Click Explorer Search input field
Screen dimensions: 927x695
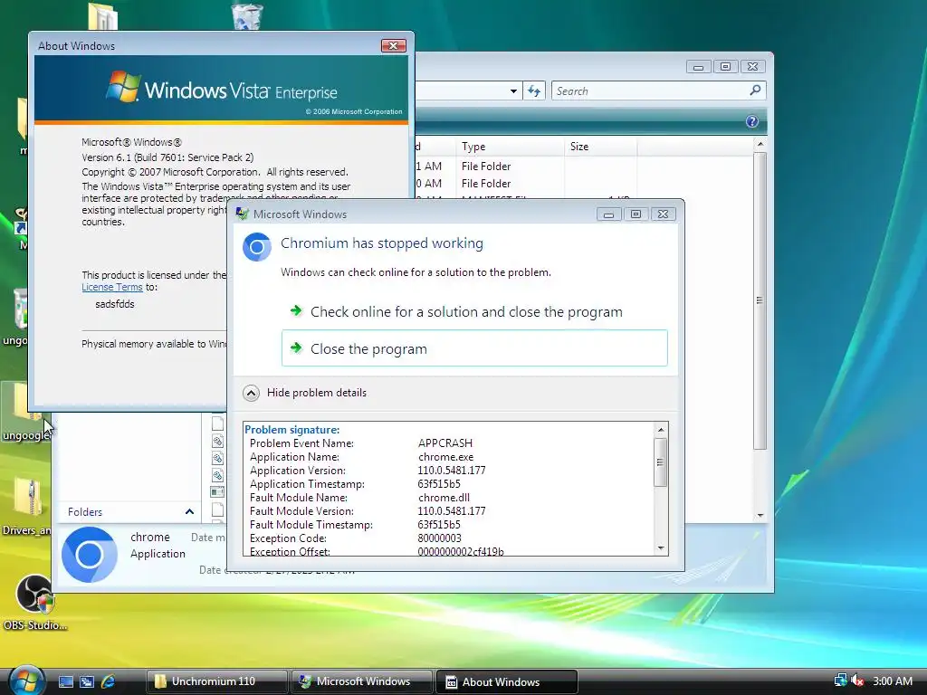click(650, 91)
